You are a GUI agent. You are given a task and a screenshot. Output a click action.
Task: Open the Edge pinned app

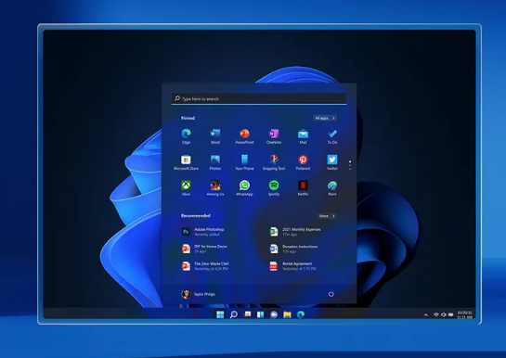[x=186, y=136]
